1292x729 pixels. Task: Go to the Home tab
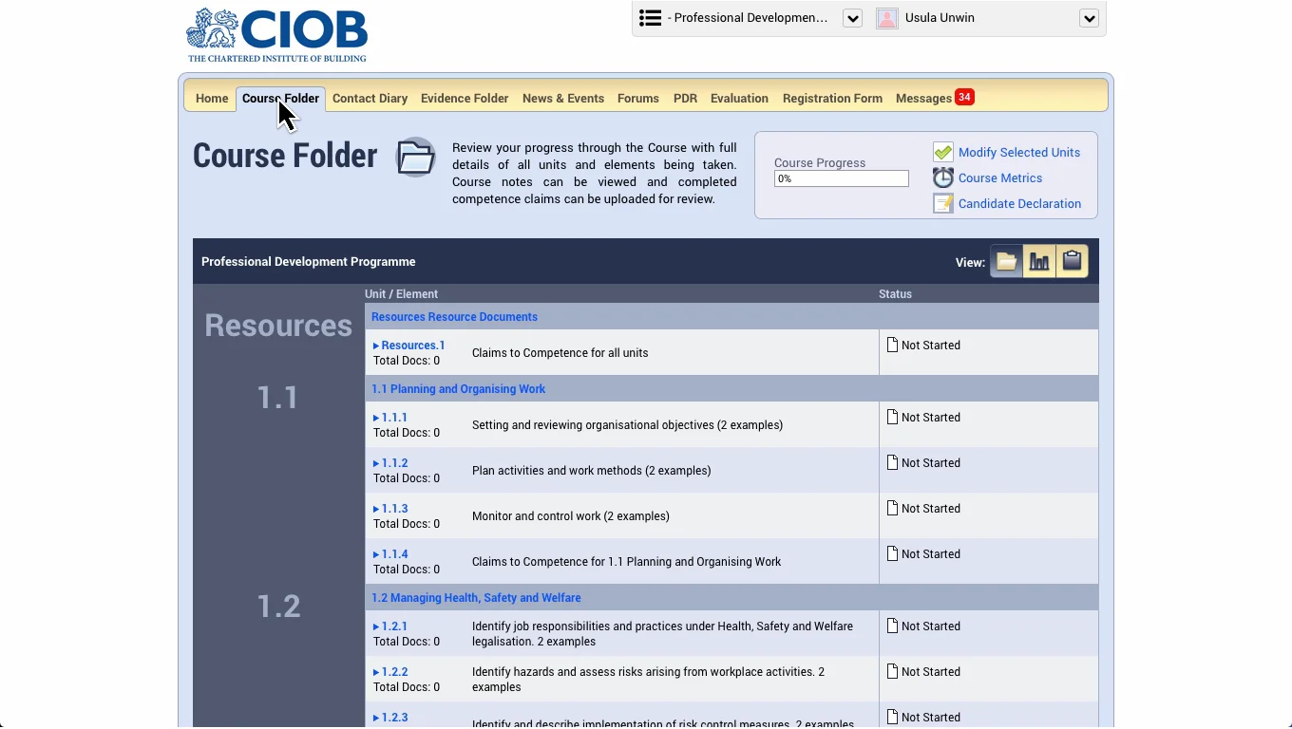[x=212, y=99]
